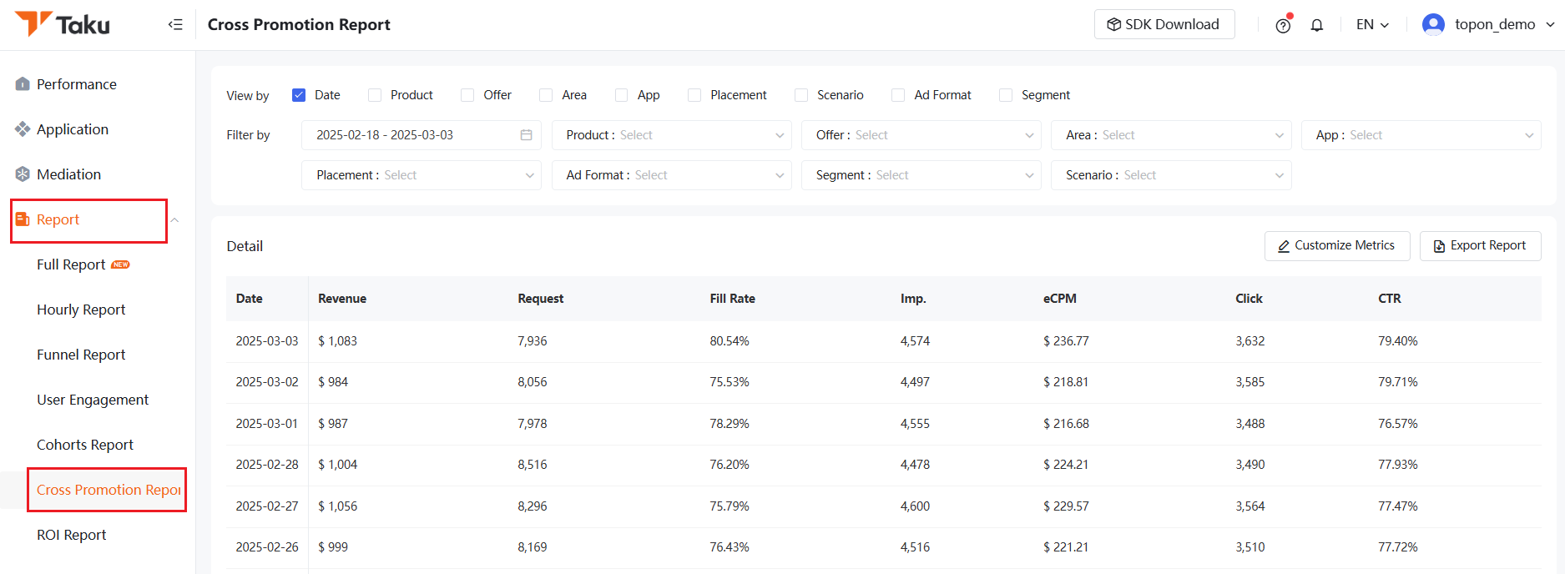1565x574 pixels.
Task: Collapse the sidebar menu icon
Action: pyautogui.click(x=175, y=24)
